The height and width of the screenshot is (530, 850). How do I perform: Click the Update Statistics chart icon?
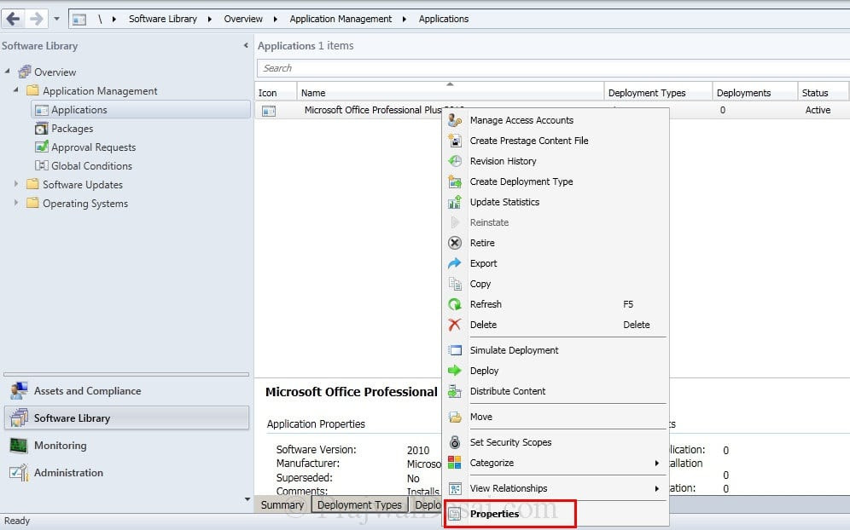tap(455, 202)
